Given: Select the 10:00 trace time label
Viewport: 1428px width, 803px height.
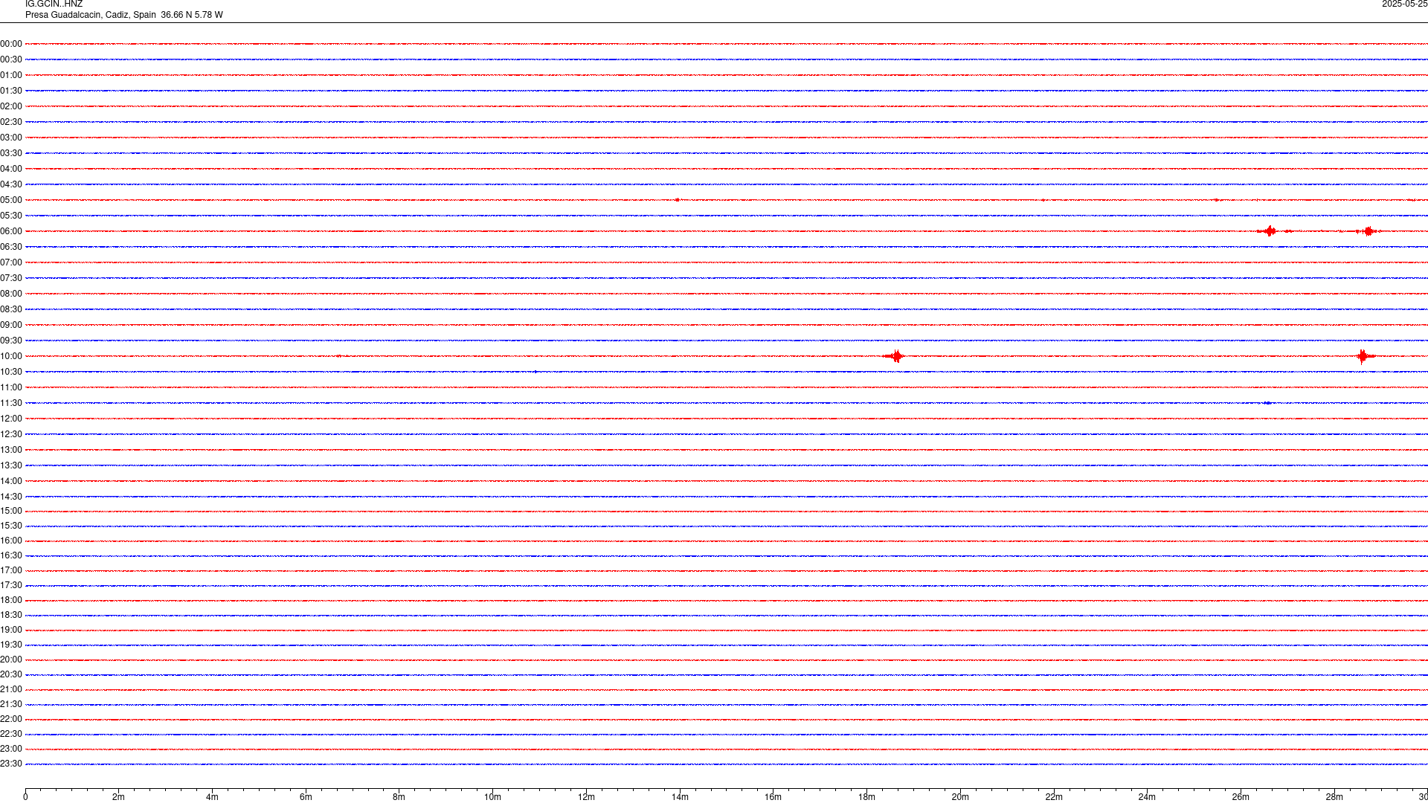Looking at the screenshot, I should [x=11, y=356].
